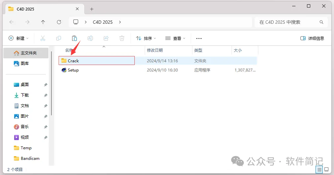Unpin 音乐 via its pin icon
334x175 pixels.
[45, 127]
